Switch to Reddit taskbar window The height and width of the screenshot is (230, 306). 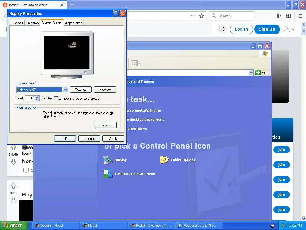pyautogui.click(x=151, y=226)
